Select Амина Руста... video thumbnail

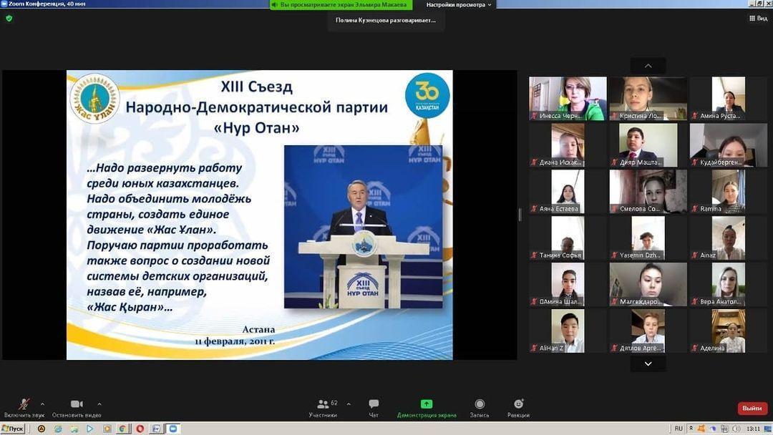pos(728,99)
